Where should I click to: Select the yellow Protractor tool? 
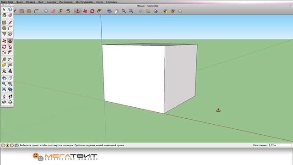pyautogui.click(x=4, y=65)
